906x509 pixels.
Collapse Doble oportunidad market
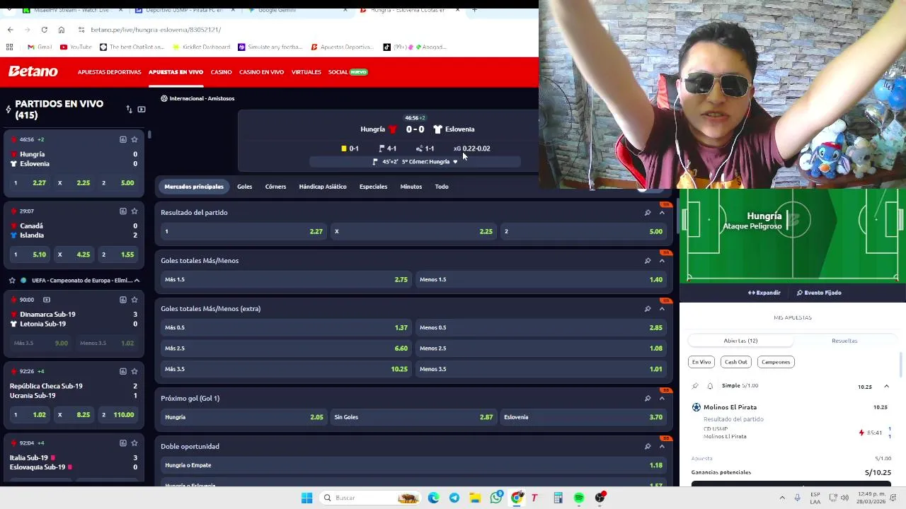(662, 446)
